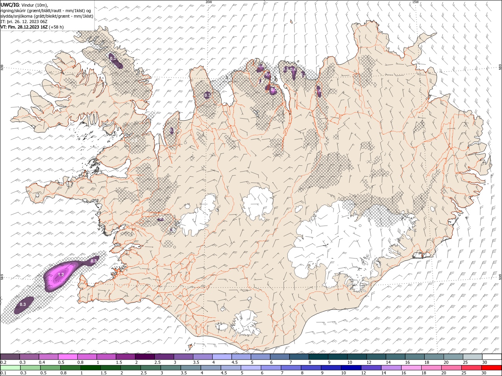
Task: Click the 'UWC/IG' title in the header box
Action: point(9,4)
